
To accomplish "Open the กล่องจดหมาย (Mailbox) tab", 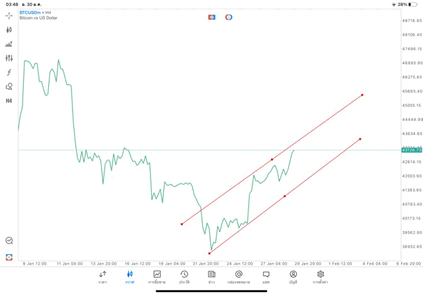I will pos(239,277).
